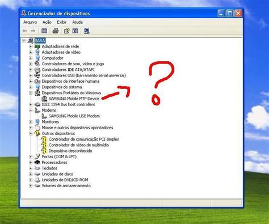This screenshot has width=269, height=224.
Task: Select the Dispositivo desconhecido label
Action: click(70, 151)
